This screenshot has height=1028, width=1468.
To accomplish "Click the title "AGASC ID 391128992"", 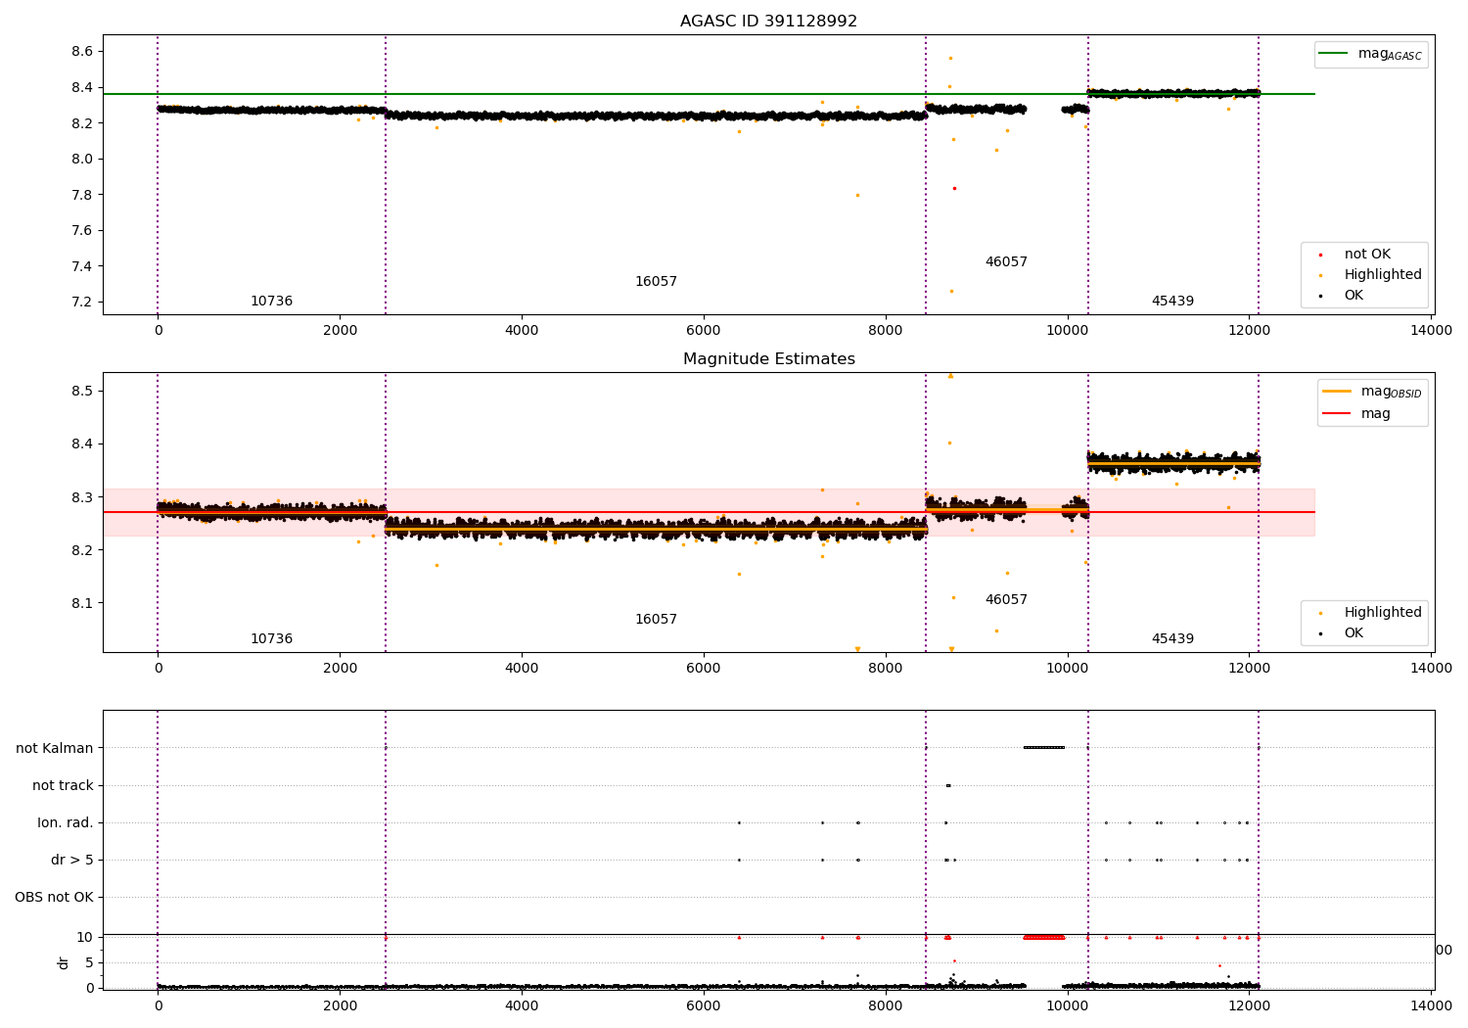I will 768,22.
